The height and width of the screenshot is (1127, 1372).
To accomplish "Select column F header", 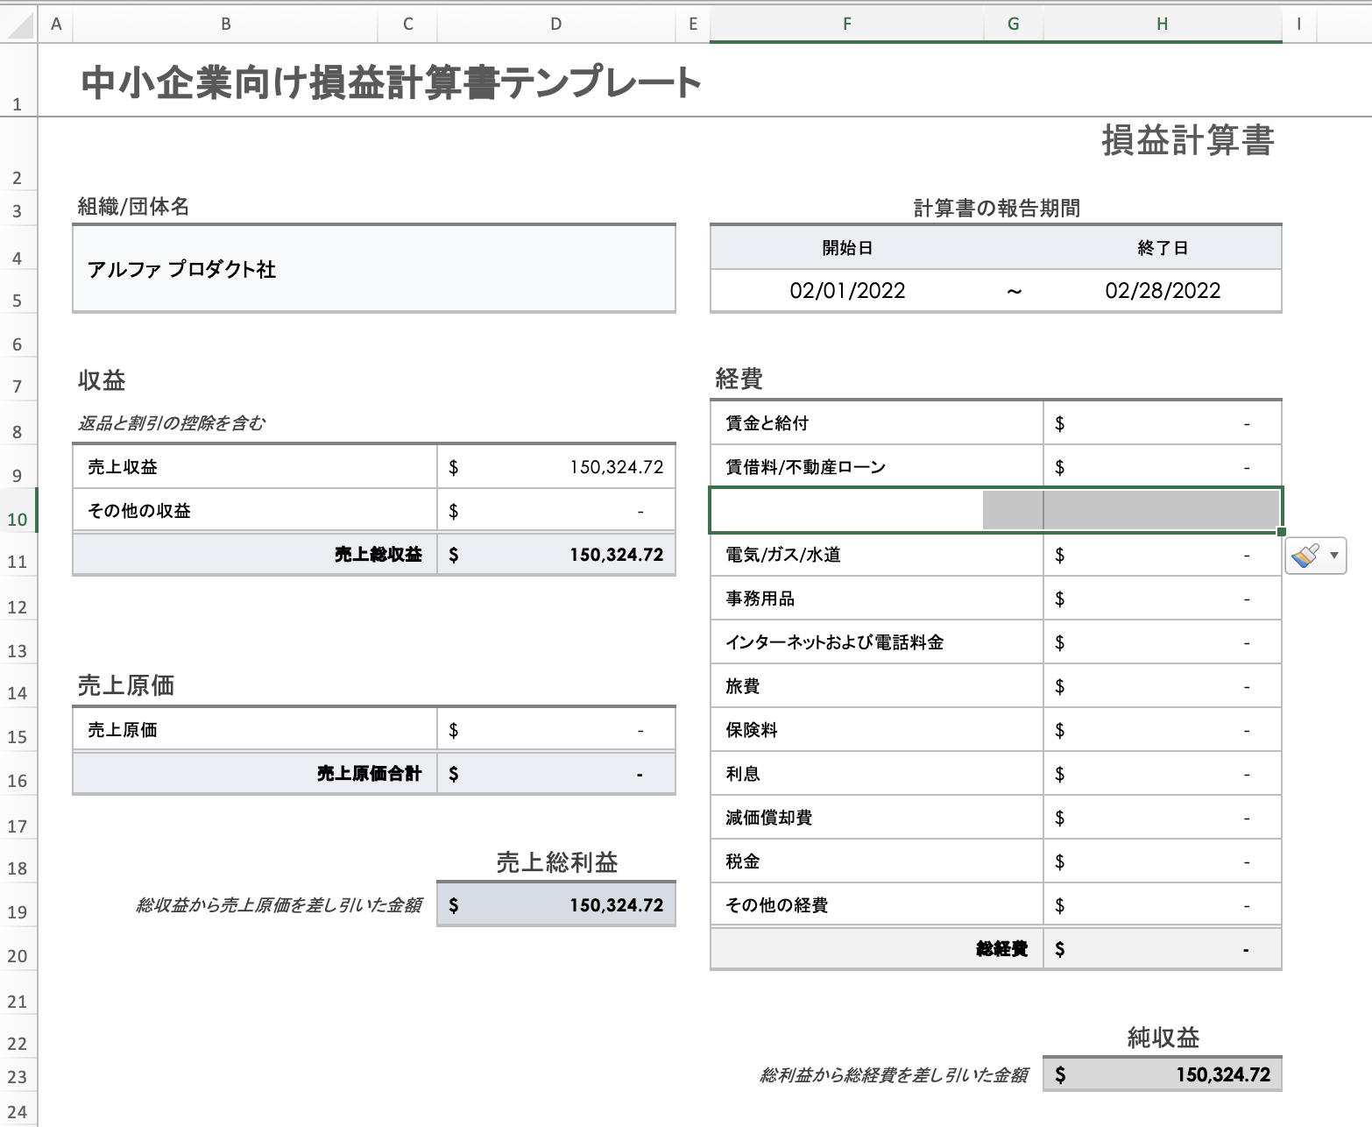I will click(845, 24).
